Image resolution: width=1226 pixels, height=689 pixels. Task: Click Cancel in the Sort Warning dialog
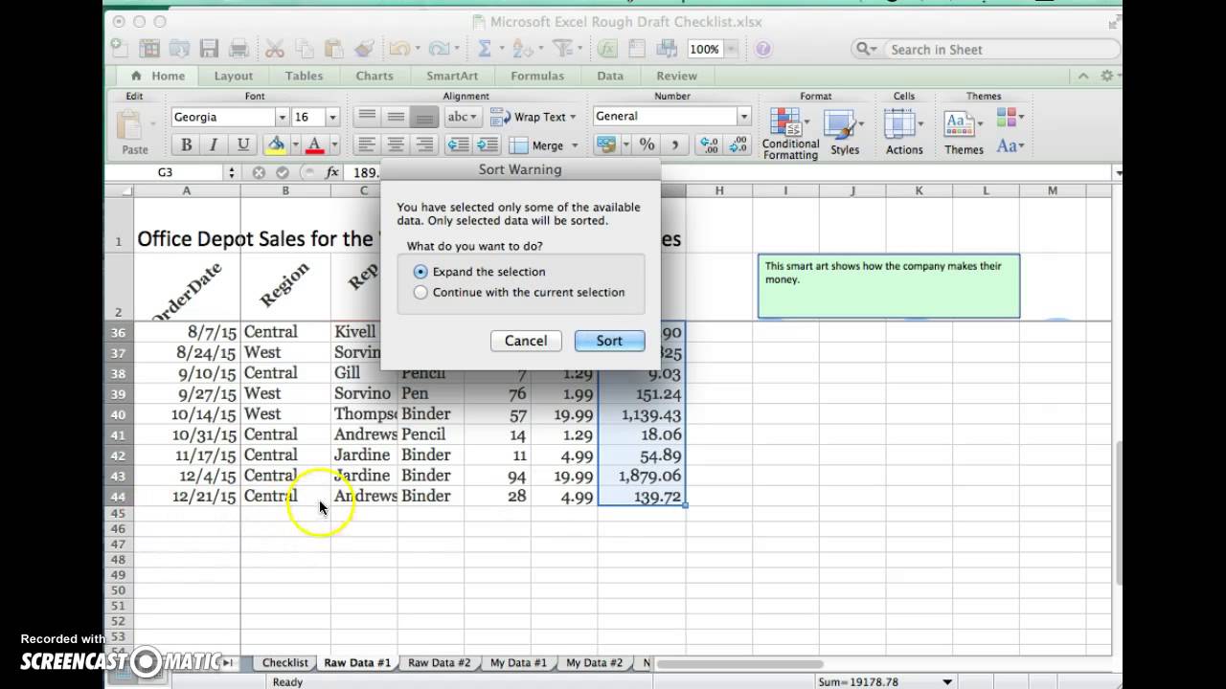click(526, 341)
